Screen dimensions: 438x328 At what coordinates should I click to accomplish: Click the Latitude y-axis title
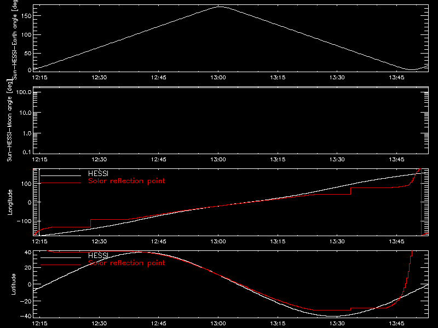13,284
